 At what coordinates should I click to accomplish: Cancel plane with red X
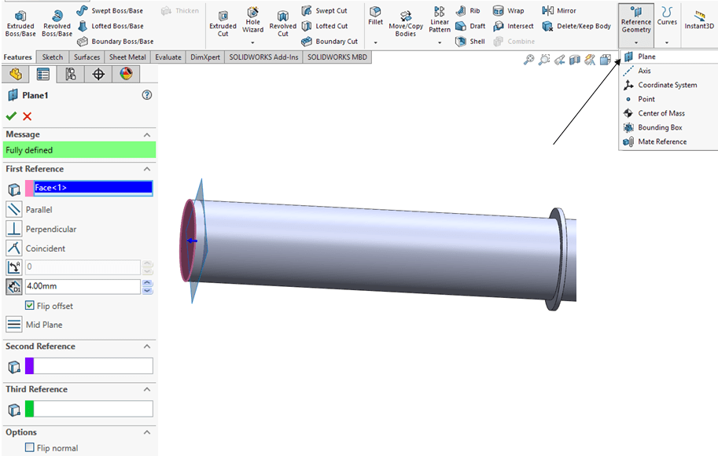28,116
